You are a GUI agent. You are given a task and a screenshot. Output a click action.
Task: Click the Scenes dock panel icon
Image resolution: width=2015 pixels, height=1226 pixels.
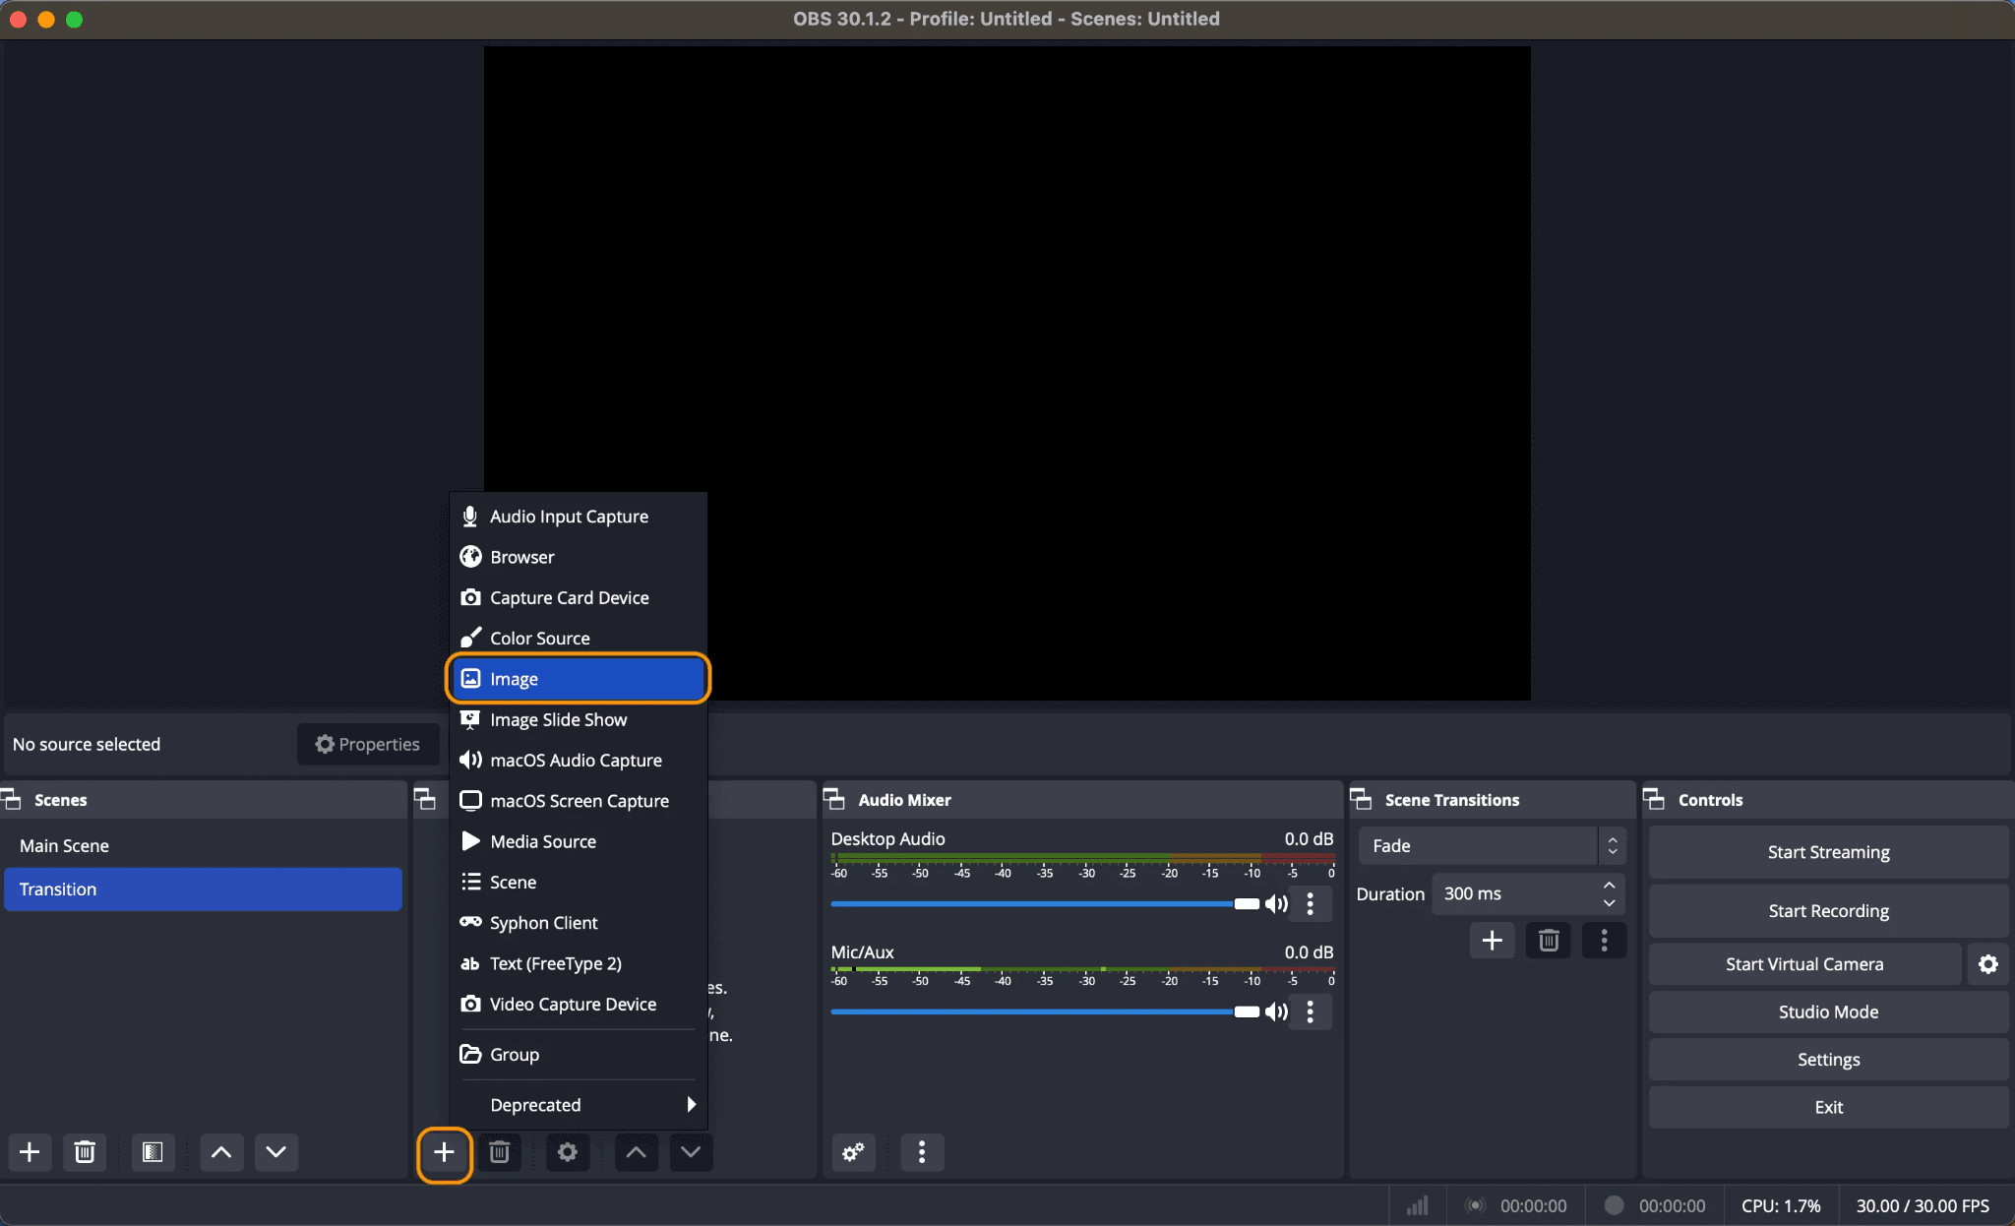click(12, 799)
